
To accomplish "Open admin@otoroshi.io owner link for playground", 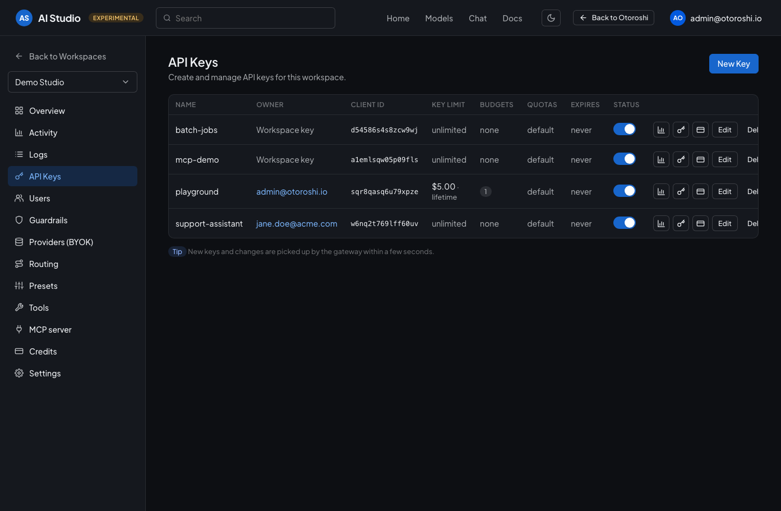I will tap(292, 191).
